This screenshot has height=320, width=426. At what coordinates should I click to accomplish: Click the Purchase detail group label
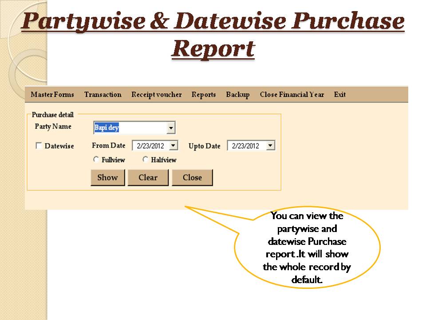(x=53, y=115)
